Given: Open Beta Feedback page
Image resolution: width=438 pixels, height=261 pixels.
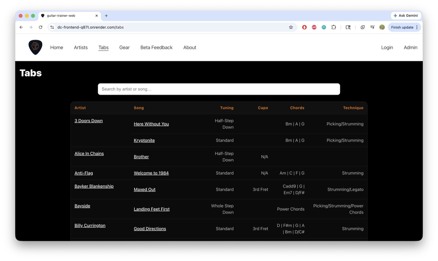Looking at the screenshot, I should click(156, 47).
